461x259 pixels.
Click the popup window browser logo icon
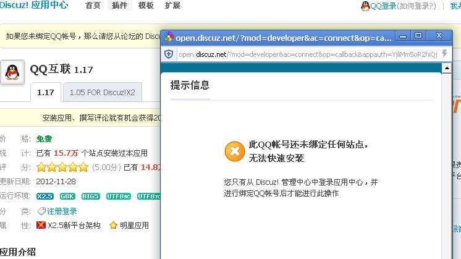click(169, 36)
